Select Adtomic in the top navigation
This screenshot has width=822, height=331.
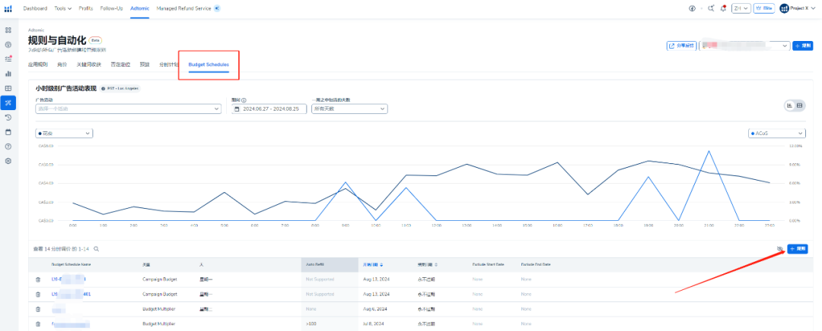pos(139,8)
